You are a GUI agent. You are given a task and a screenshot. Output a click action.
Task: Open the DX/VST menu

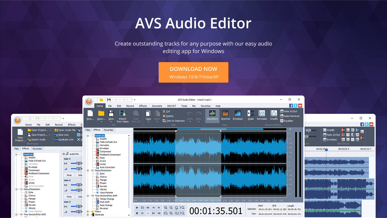[171, 106]
